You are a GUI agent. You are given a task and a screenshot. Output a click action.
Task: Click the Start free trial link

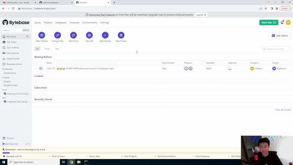click(x=10, y=144)
